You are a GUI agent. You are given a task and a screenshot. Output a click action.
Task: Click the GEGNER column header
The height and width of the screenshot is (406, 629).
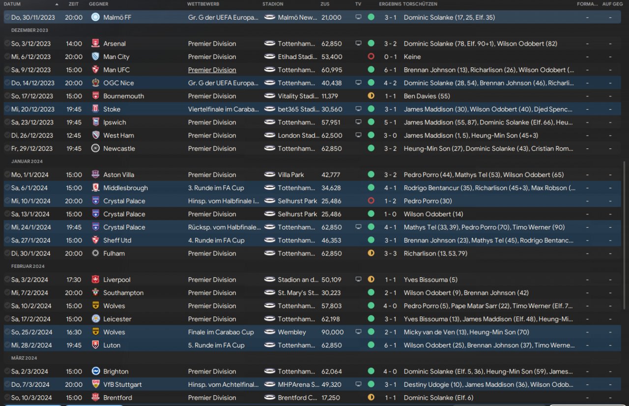(99, 4)
